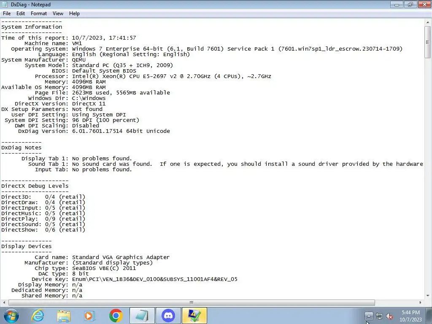
Task: Open the Edit menu
Action: tap(21, 13)
